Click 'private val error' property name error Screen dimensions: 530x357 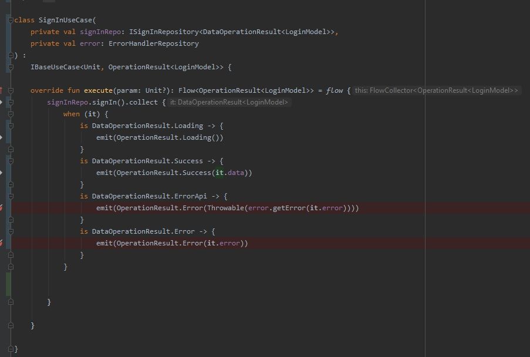click(x=90, y=43)
